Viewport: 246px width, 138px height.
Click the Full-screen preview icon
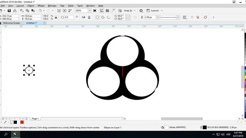95,11
